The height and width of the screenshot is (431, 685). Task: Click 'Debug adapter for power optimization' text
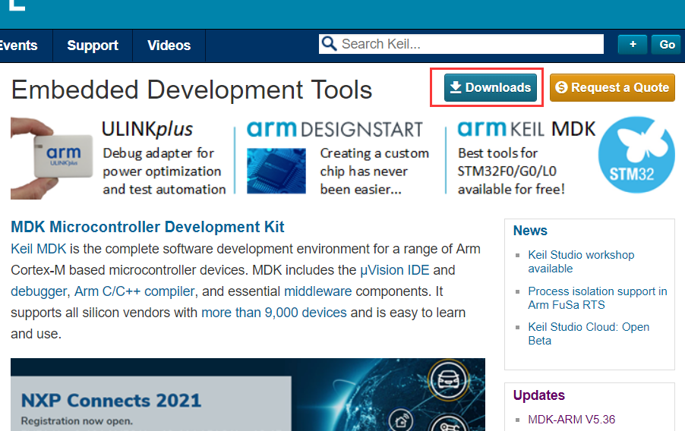[164, 171]
